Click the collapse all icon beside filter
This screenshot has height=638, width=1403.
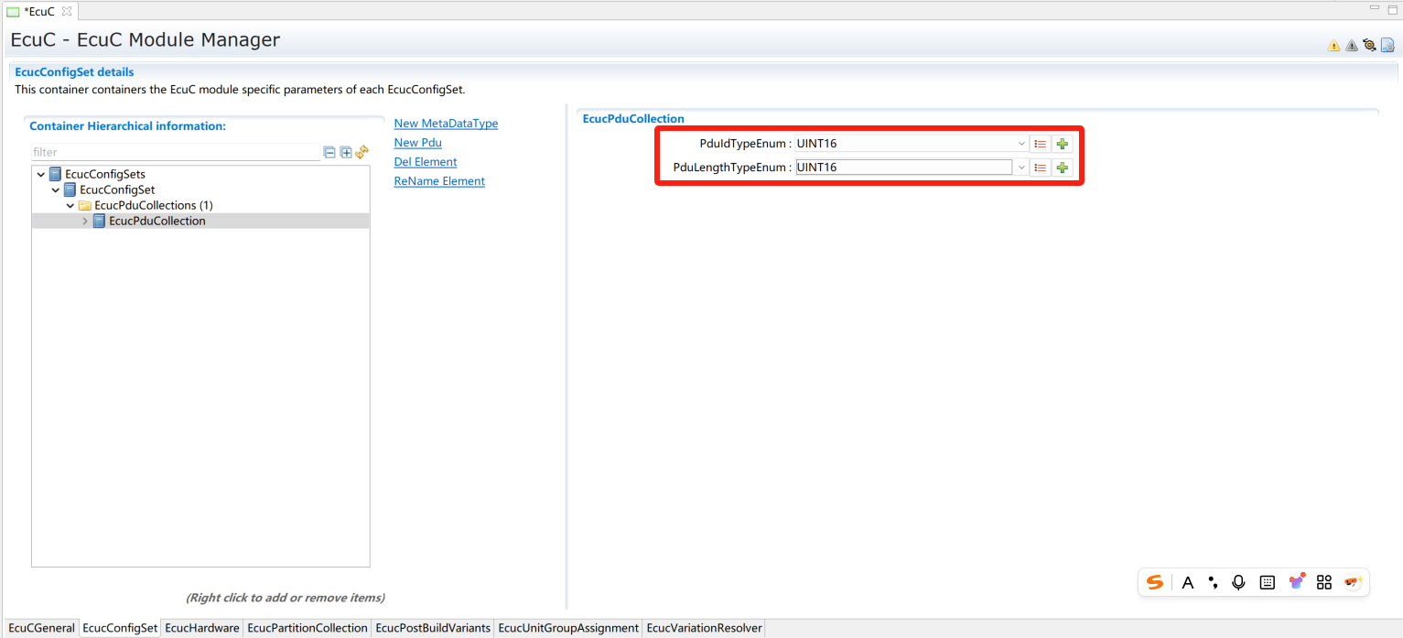[329, 153]
